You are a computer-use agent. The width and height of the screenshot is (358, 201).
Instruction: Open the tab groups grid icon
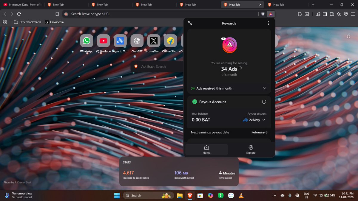click(4, 22)
